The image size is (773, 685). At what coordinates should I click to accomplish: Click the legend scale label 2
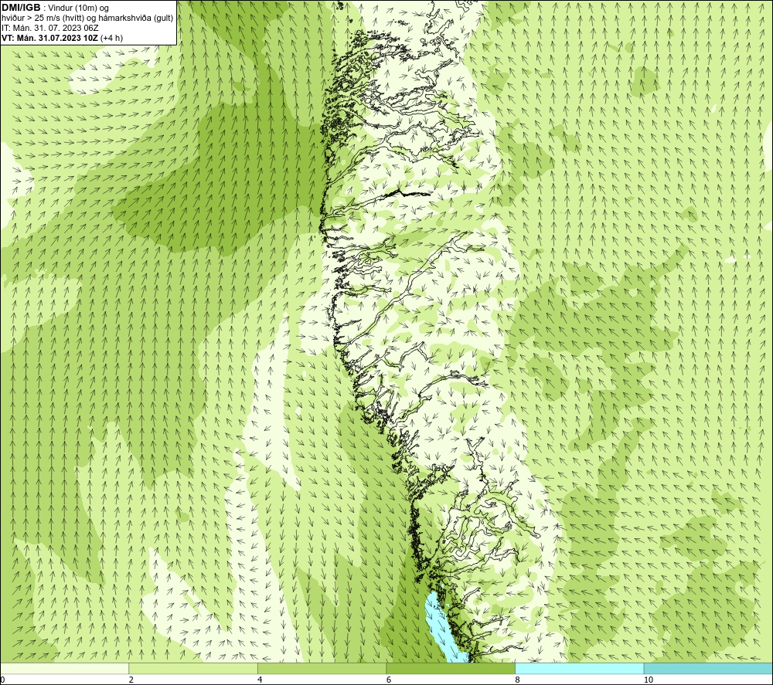(131, 680)
